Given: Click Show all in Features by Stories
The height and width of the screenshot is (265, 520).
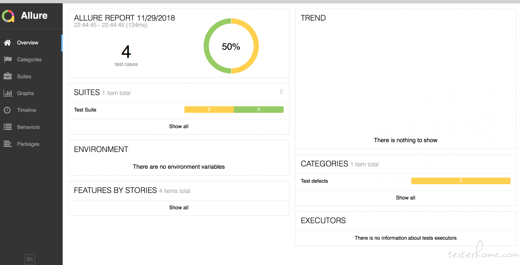Looking at the screenshot, I should point(179,208).
